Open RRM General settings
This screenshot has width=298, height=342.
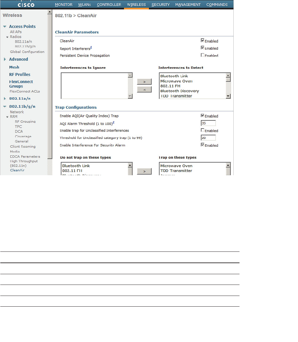[x=21, y=141]
